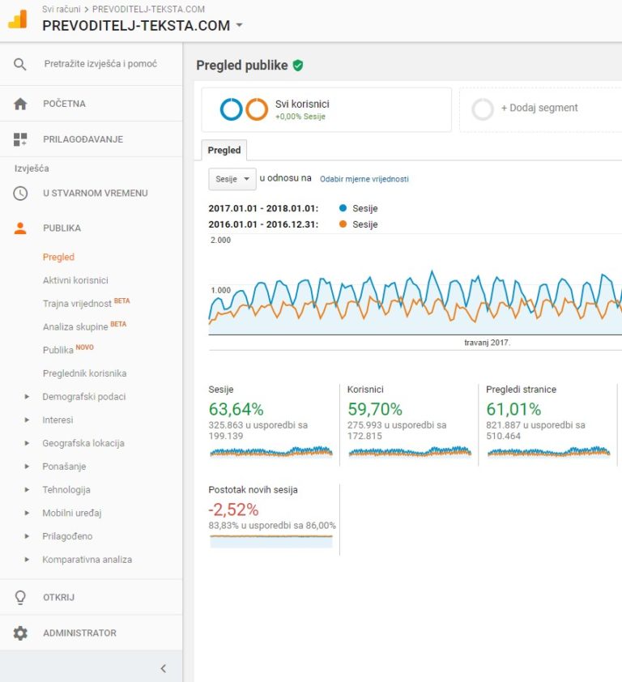This screenshot has height=682, width=622.
Task: Click the blue Sesije legend dot
Action: point(343,208)
